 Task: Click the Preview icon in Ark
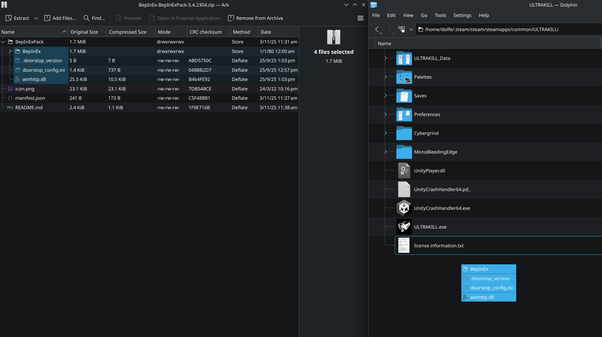pyautogui.click(x=118, y=18)
